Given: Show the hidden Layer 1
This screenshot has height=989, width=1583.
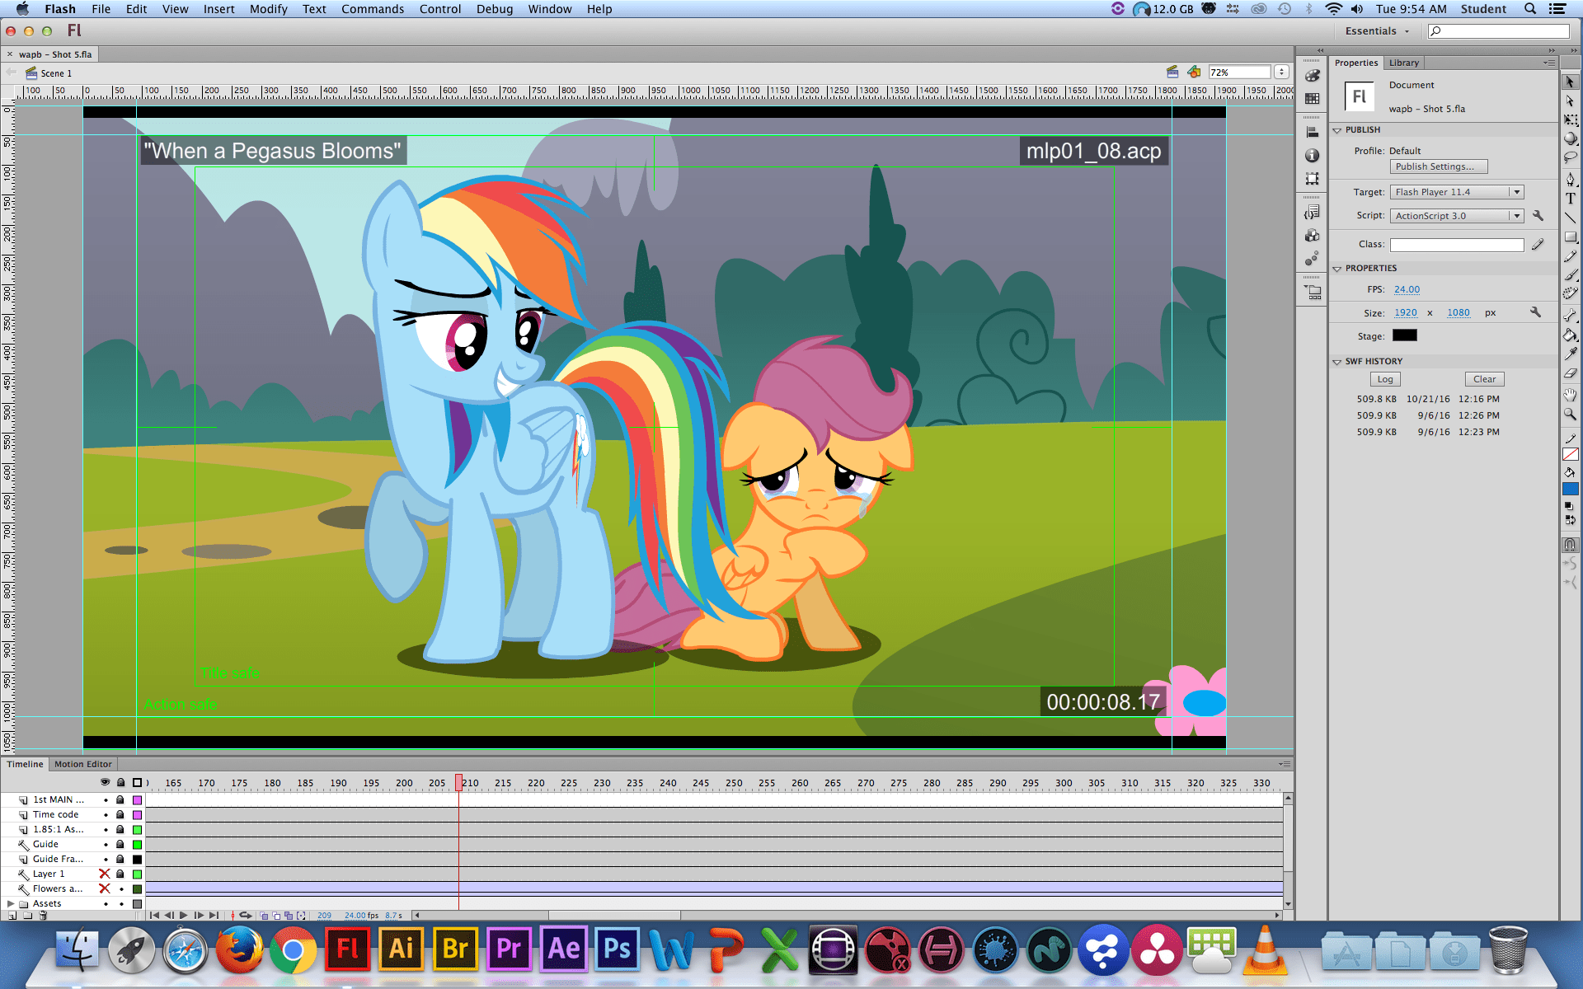Looking at the screenshot, I should pos(105,874).
